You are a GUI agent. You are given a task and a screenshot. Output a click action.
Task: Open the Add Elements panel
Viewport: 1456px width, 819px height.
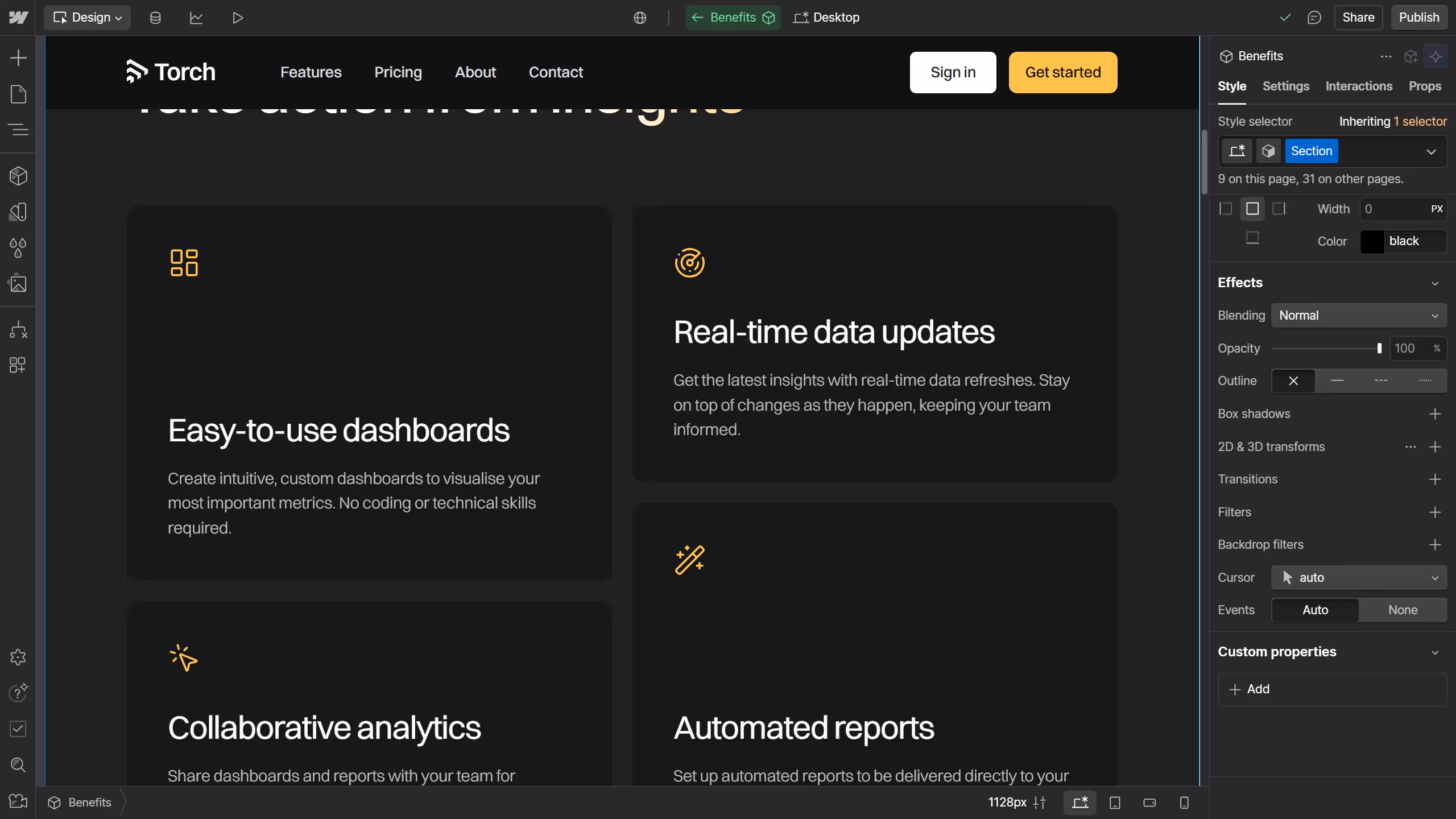coord(19,57)
